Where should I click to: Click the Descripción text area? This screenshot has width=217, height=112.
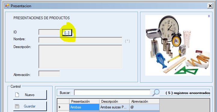click(80, 56)
